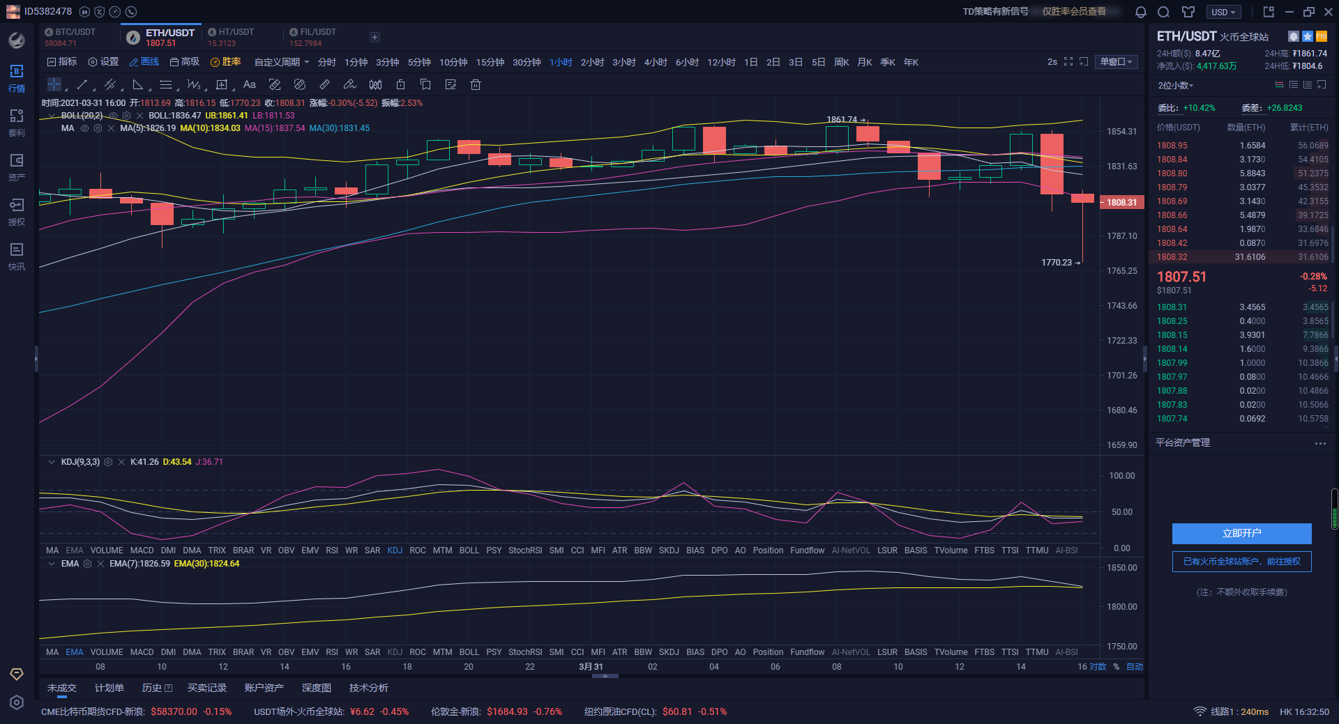Open the 套利 arbitrage sidebar icon
Image resolution: width=1339 pixels, height=724 pixels.
click(x=17, y=123)
